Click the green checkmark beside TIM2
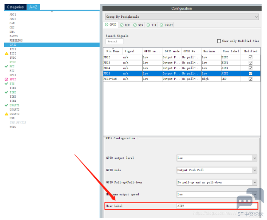Screen dimensions: 267x220 (x=6, y=92)
